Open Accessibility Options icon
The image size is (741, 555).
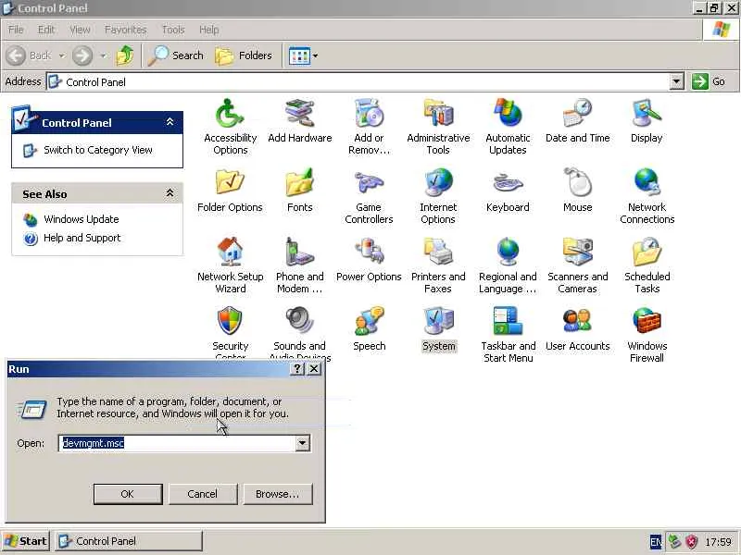pyautogui.click(x=230, y=114)
